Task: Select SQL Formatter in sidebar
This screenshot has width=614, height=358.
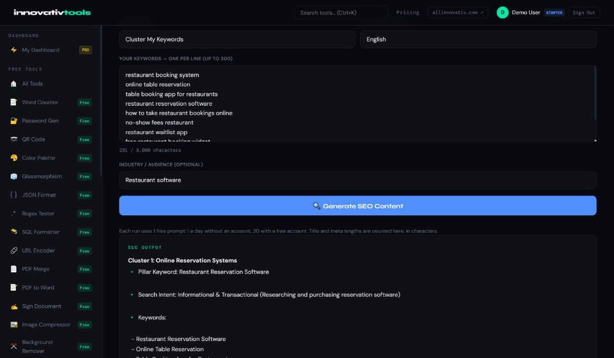Action: pos(40,232)
